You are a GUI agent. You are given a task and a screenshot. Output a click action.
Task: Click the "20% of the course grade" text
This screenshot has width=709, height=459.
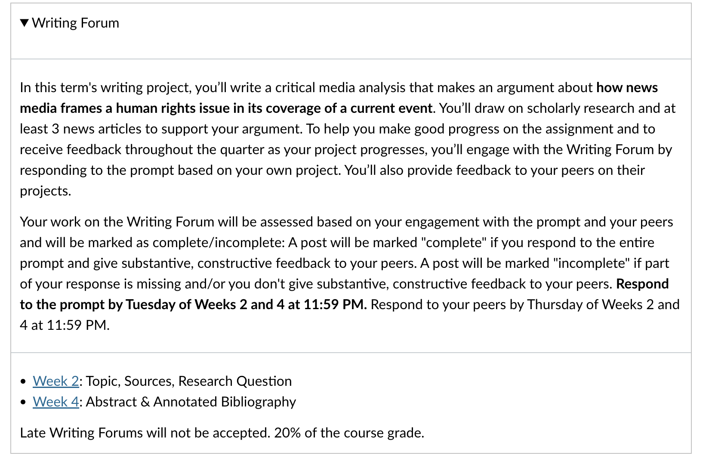(x=349, y=433)
